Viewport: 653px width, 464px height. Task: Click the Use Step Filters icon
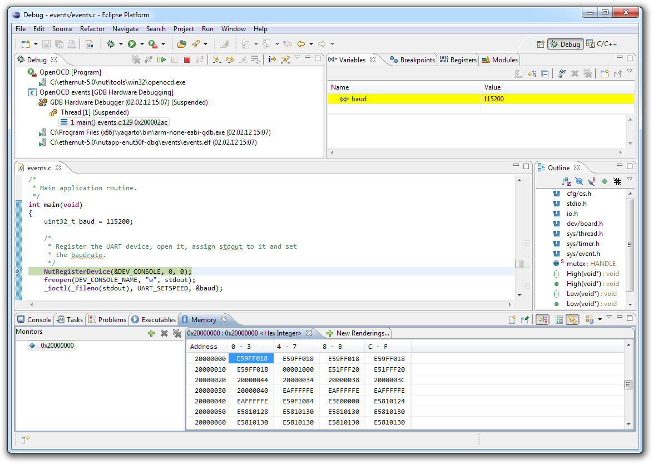point(285,60)
